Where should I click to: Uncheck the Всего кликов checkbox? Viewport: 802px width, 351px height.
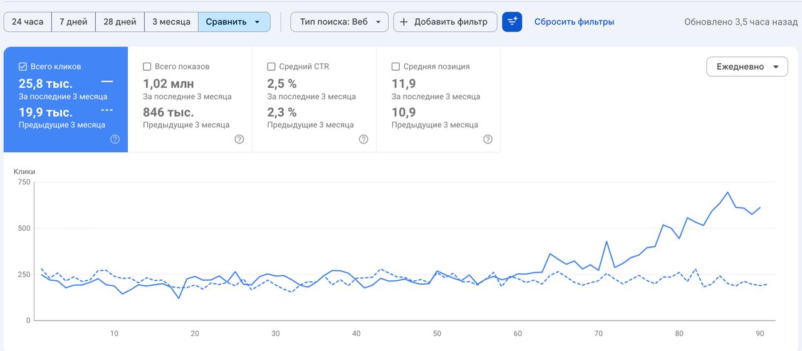(23, 66)
